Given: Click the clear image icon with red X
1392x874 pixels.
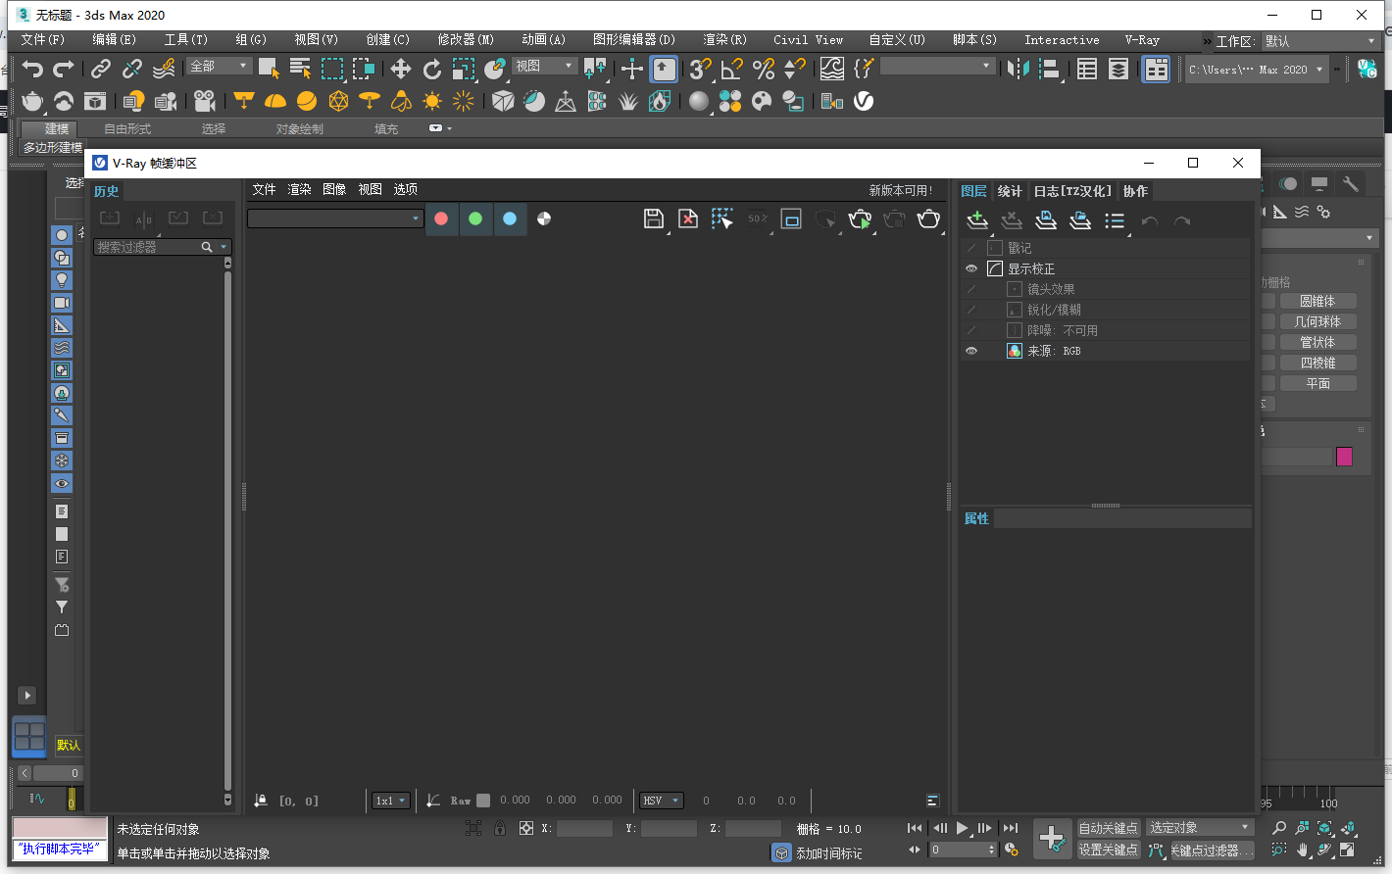Looking at the screenshot, I should point(688,219).
